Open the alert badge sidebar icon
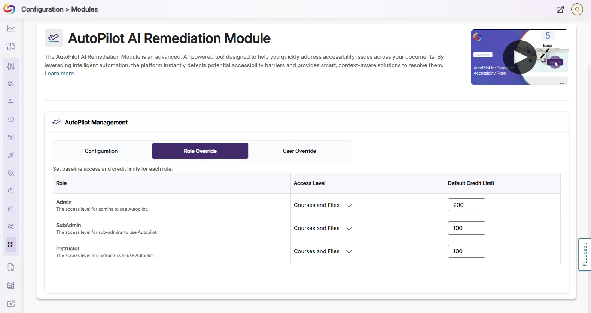The image size is (591, 313). point(11,119)
